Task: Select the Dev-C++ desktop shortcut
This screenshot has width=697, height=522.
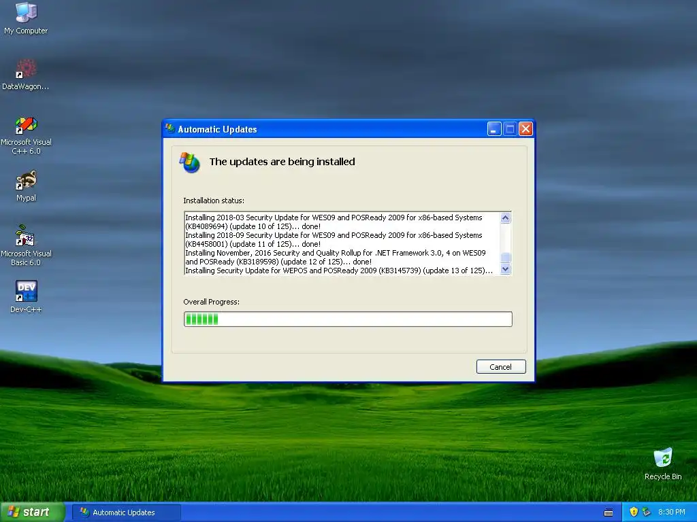Action: pos(26,296)
